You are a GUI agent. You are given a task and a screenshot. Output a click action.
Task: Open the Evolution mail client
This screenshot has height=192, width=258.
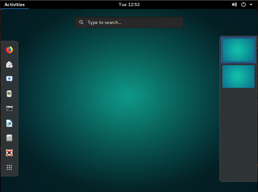click(9, 64)
